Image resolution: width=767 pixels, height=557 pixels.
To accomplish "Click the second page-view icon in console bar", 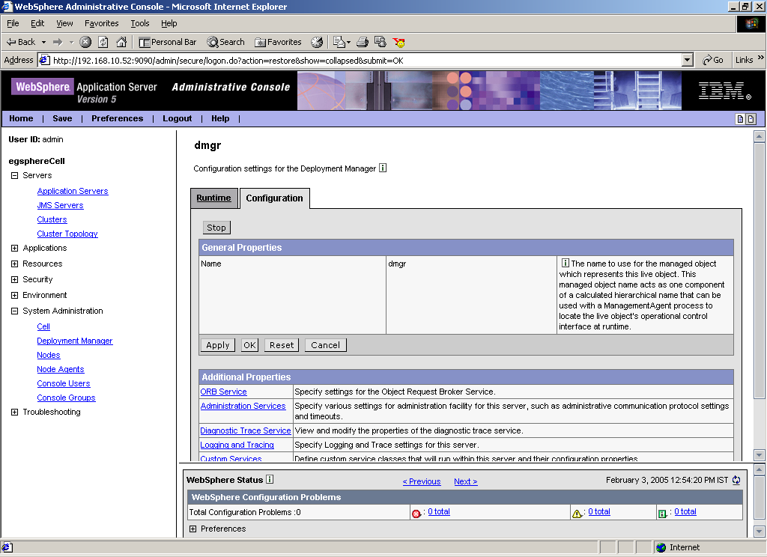I will click(751, 119).
